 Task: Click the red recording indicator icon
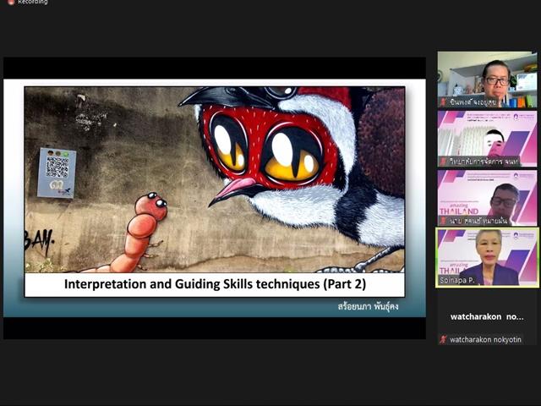tap(11, 2)
